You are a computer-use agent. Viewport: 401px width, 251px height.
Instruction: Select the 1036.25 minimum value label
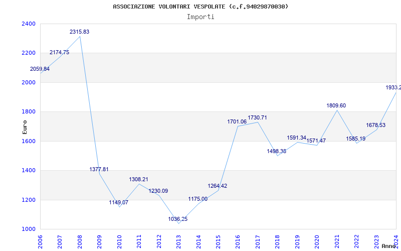pos(178,219)
